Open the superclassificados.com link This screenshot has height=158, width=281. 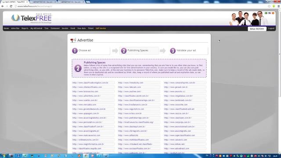pyautogui.click(x=180, y=135)
